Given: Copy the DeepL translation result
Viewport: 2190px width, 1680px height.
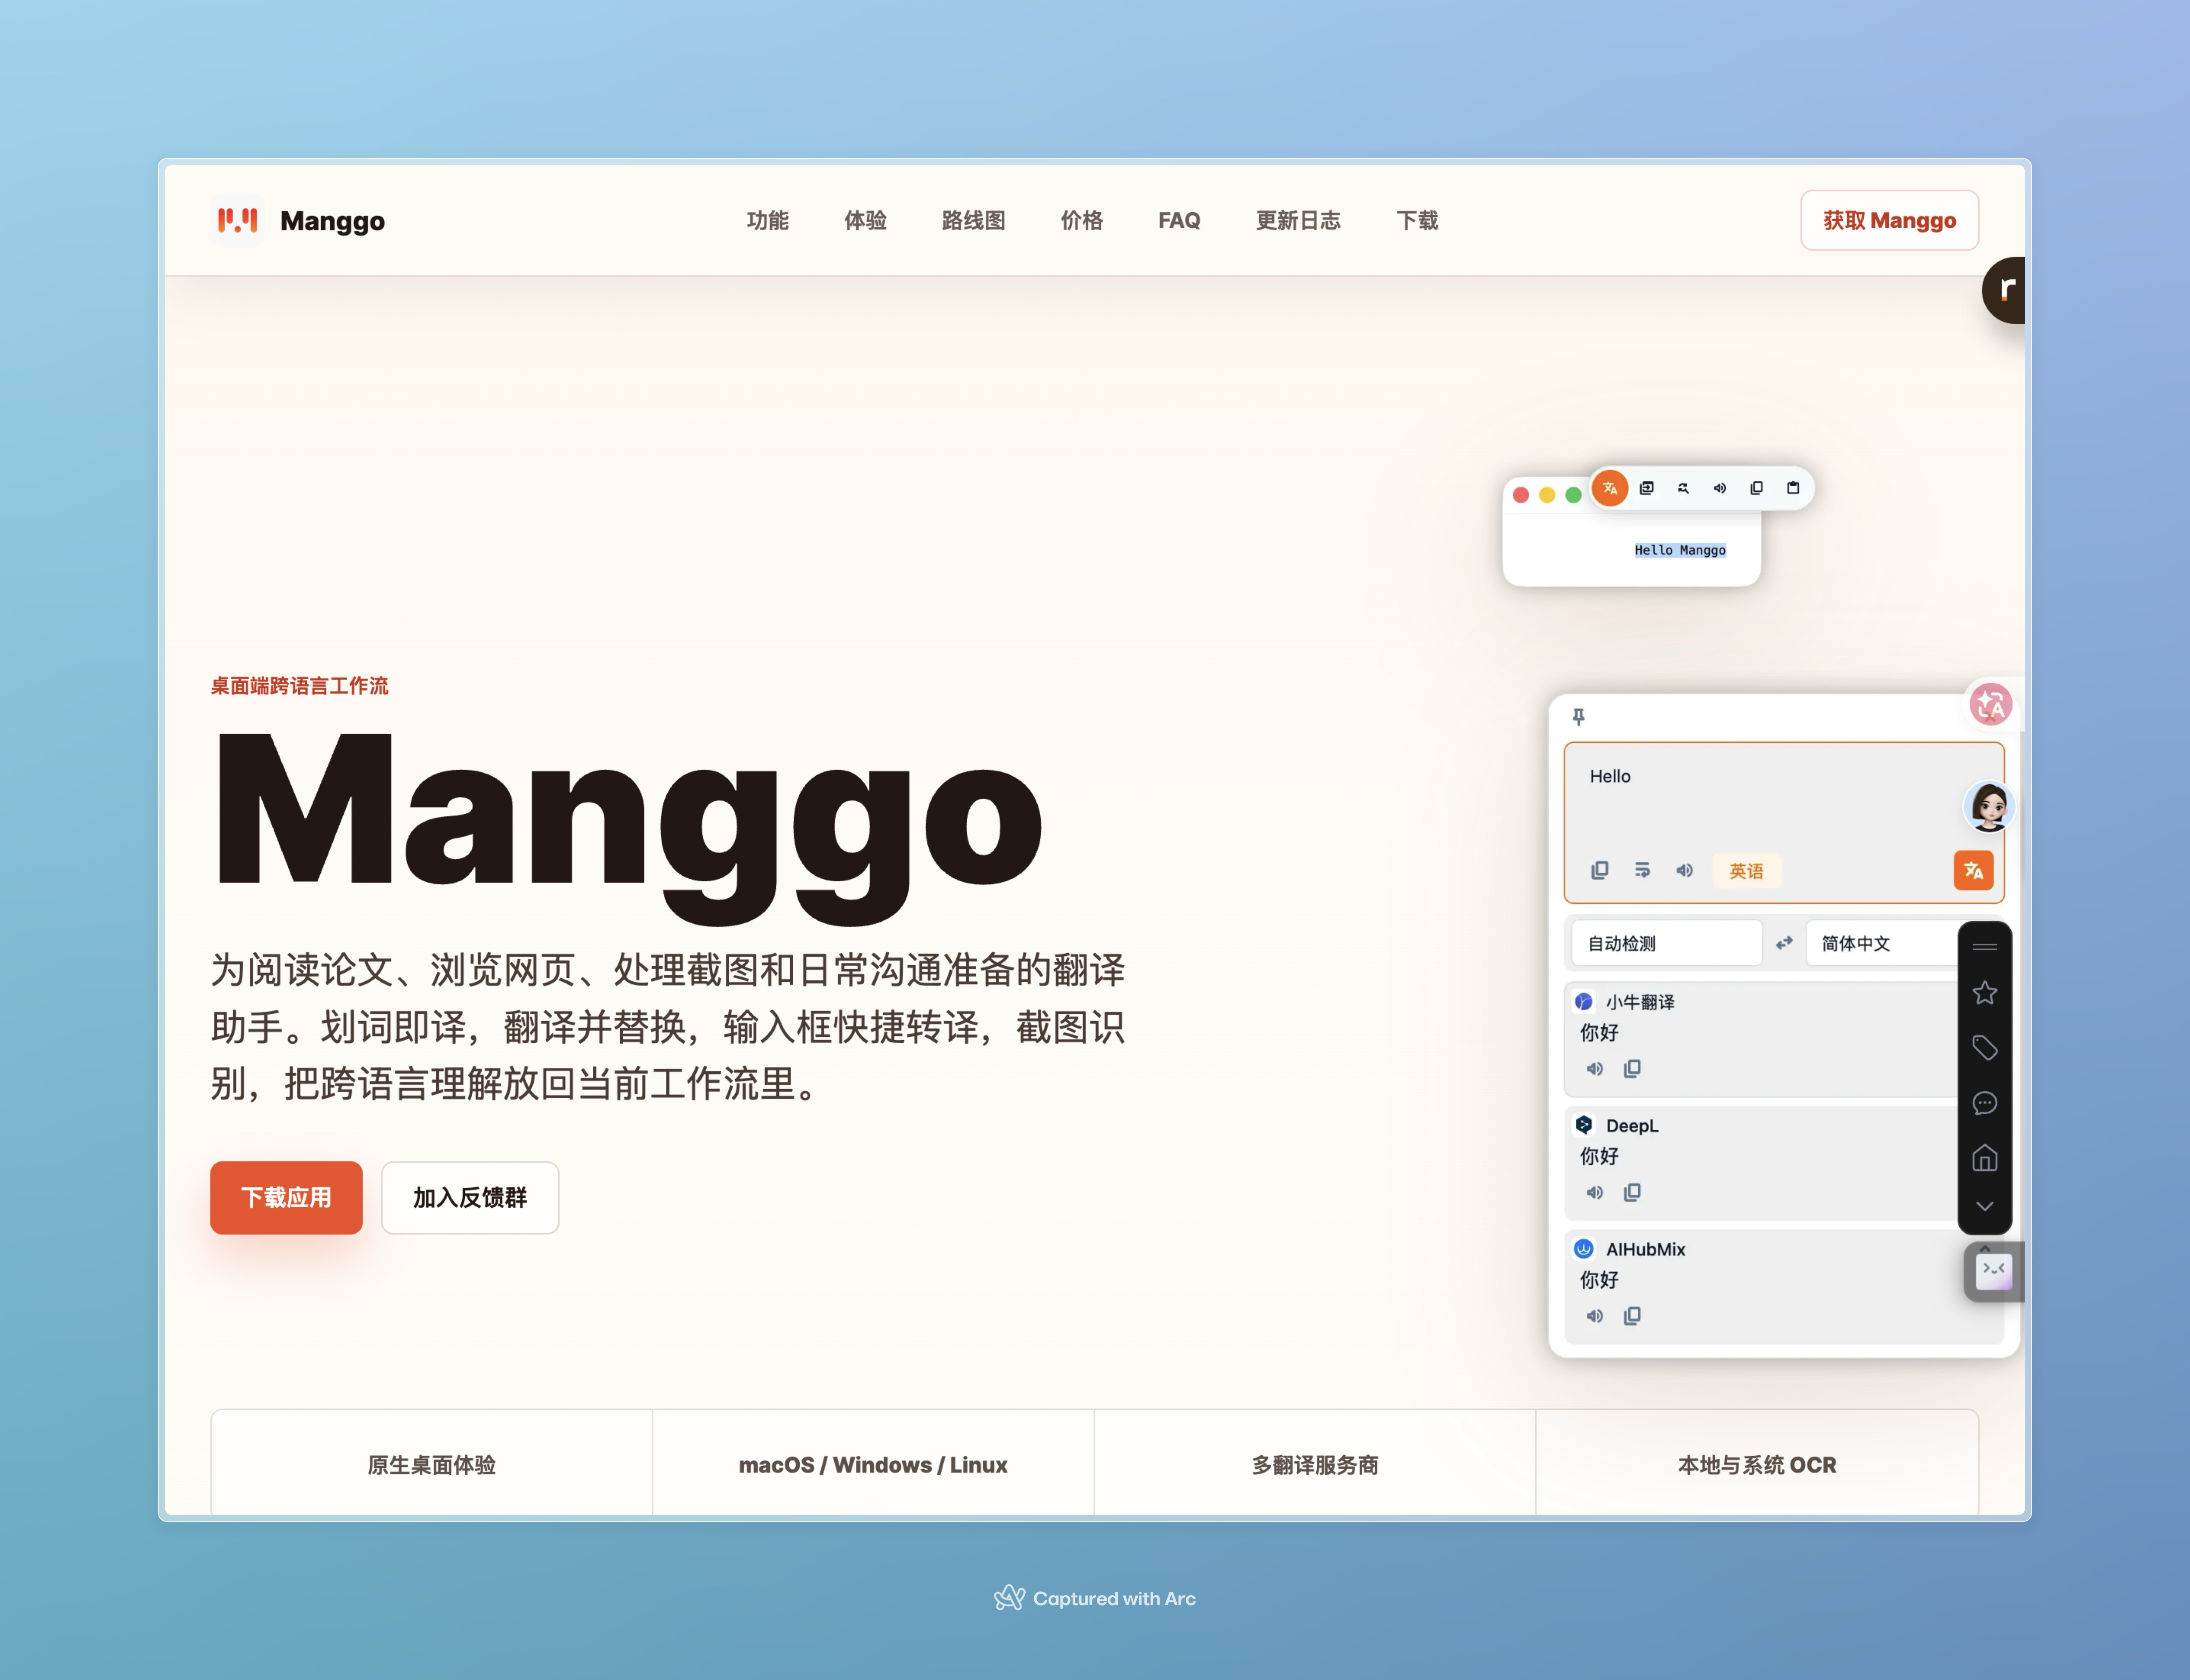Looking at the screenshot, I should pos(1632,1192).
